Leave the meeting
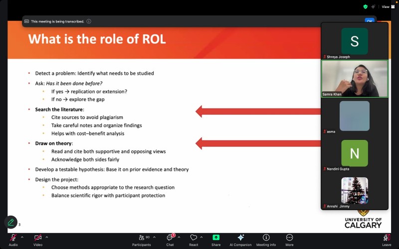 pyautogui.click(x=387, y=239)
